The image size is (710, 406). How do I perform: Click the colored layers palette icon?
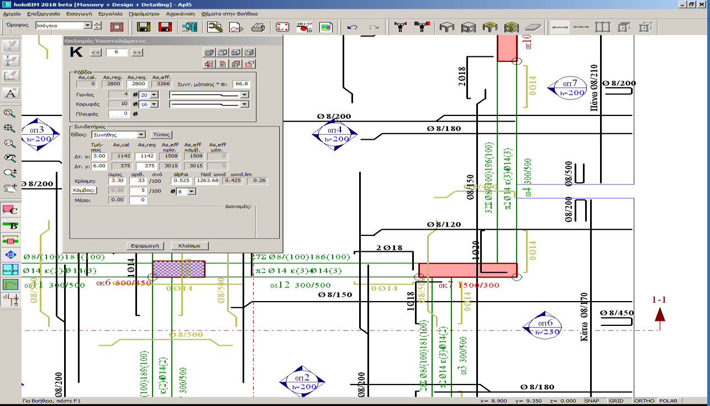point(326,27)
